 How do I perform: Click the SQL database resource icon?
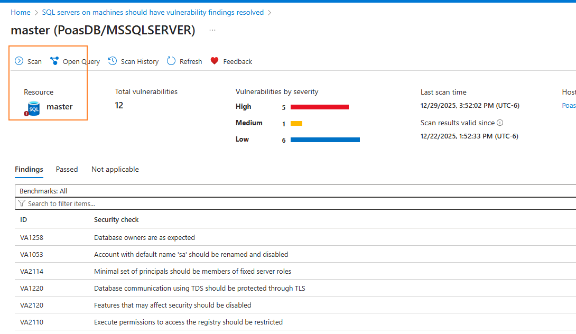32,109
